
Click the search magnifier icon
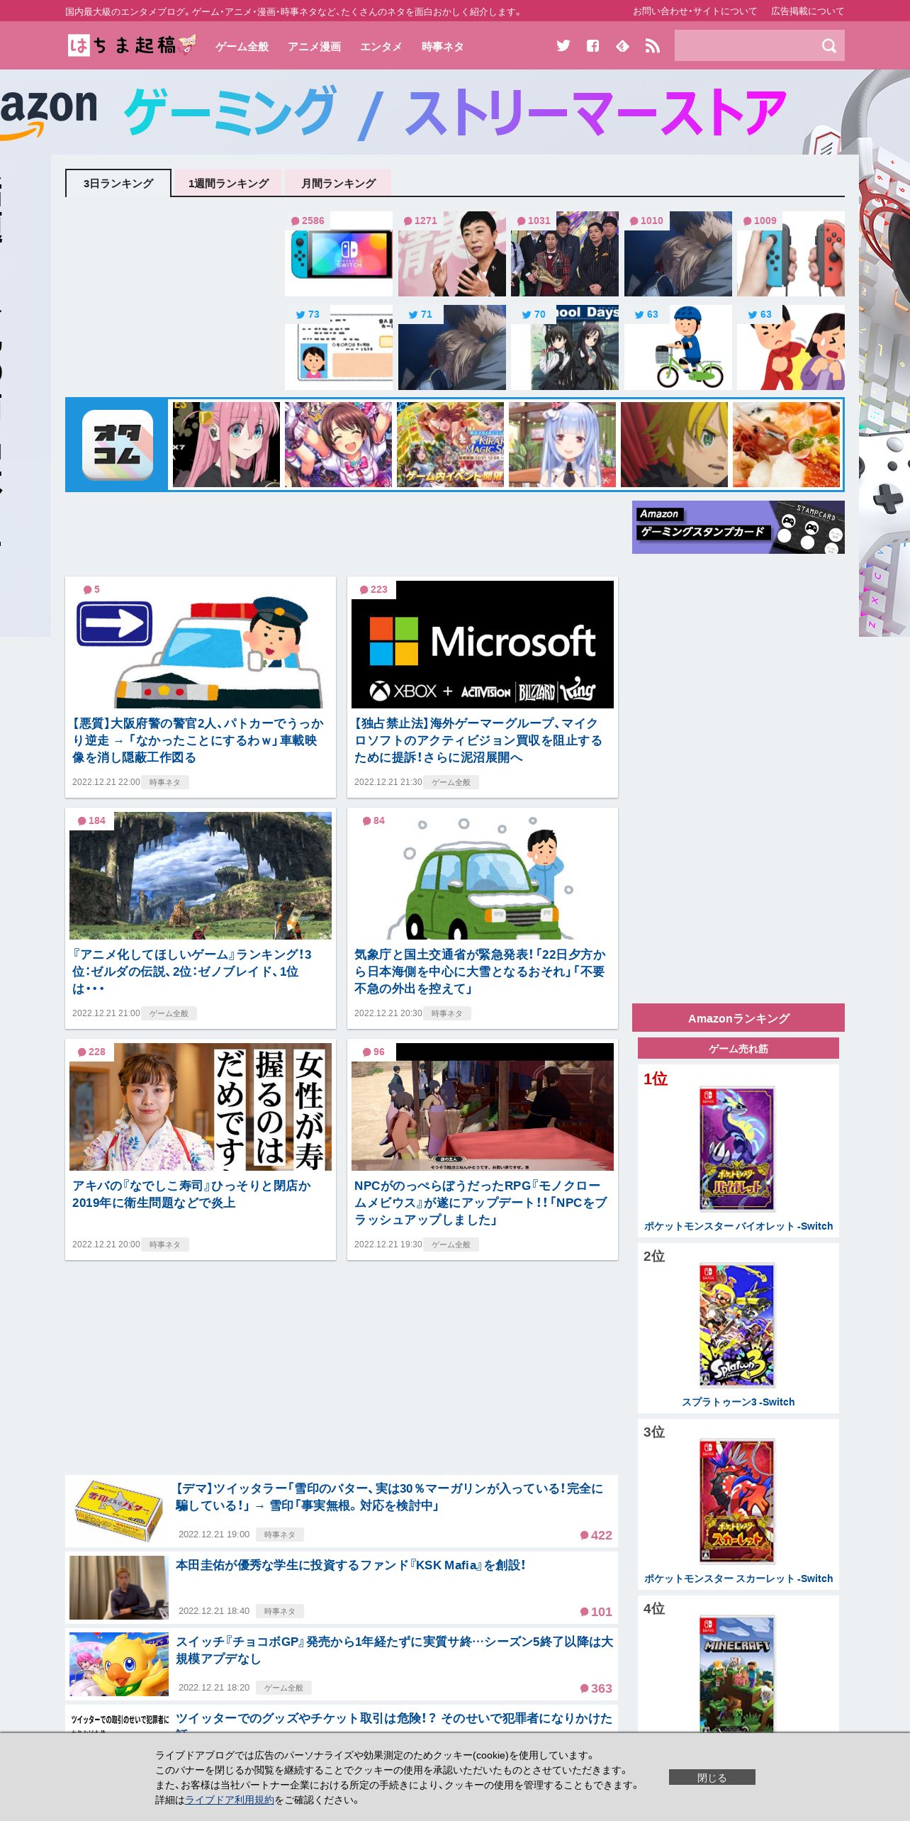point(828,46)
